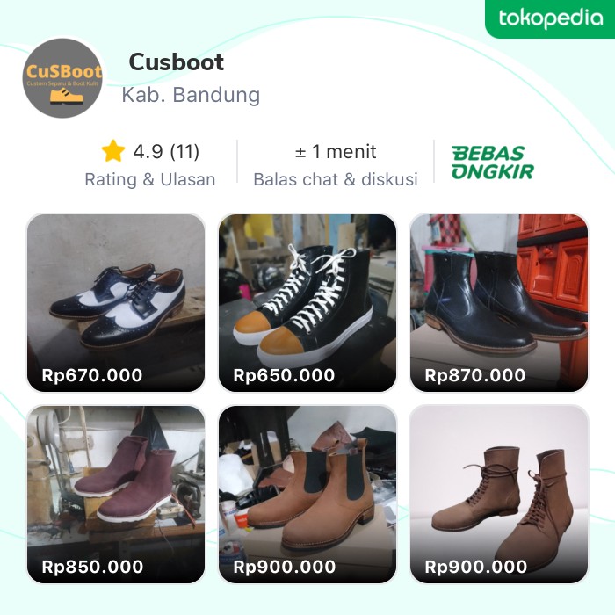Open the navy-white brogue shoes product
Image resolution: width=615 pixels, height=615 pixels.
[116, 290]
